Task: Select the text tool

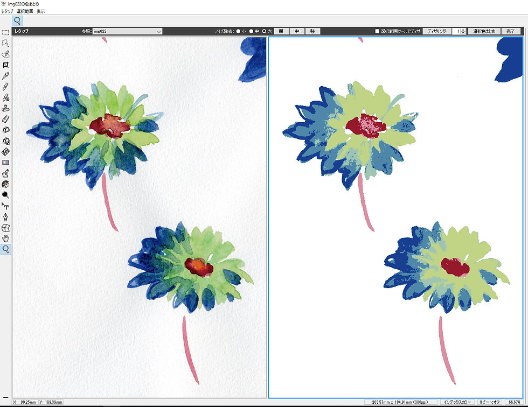Action: (5, 206)
